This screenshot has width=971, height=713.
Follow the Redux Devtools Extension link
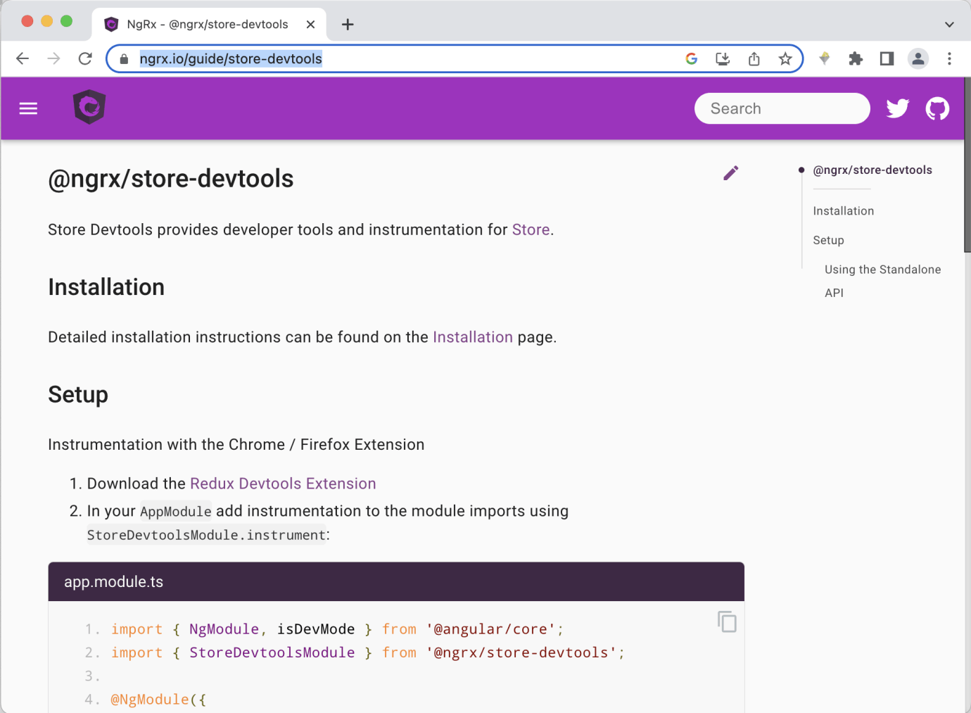283,484
